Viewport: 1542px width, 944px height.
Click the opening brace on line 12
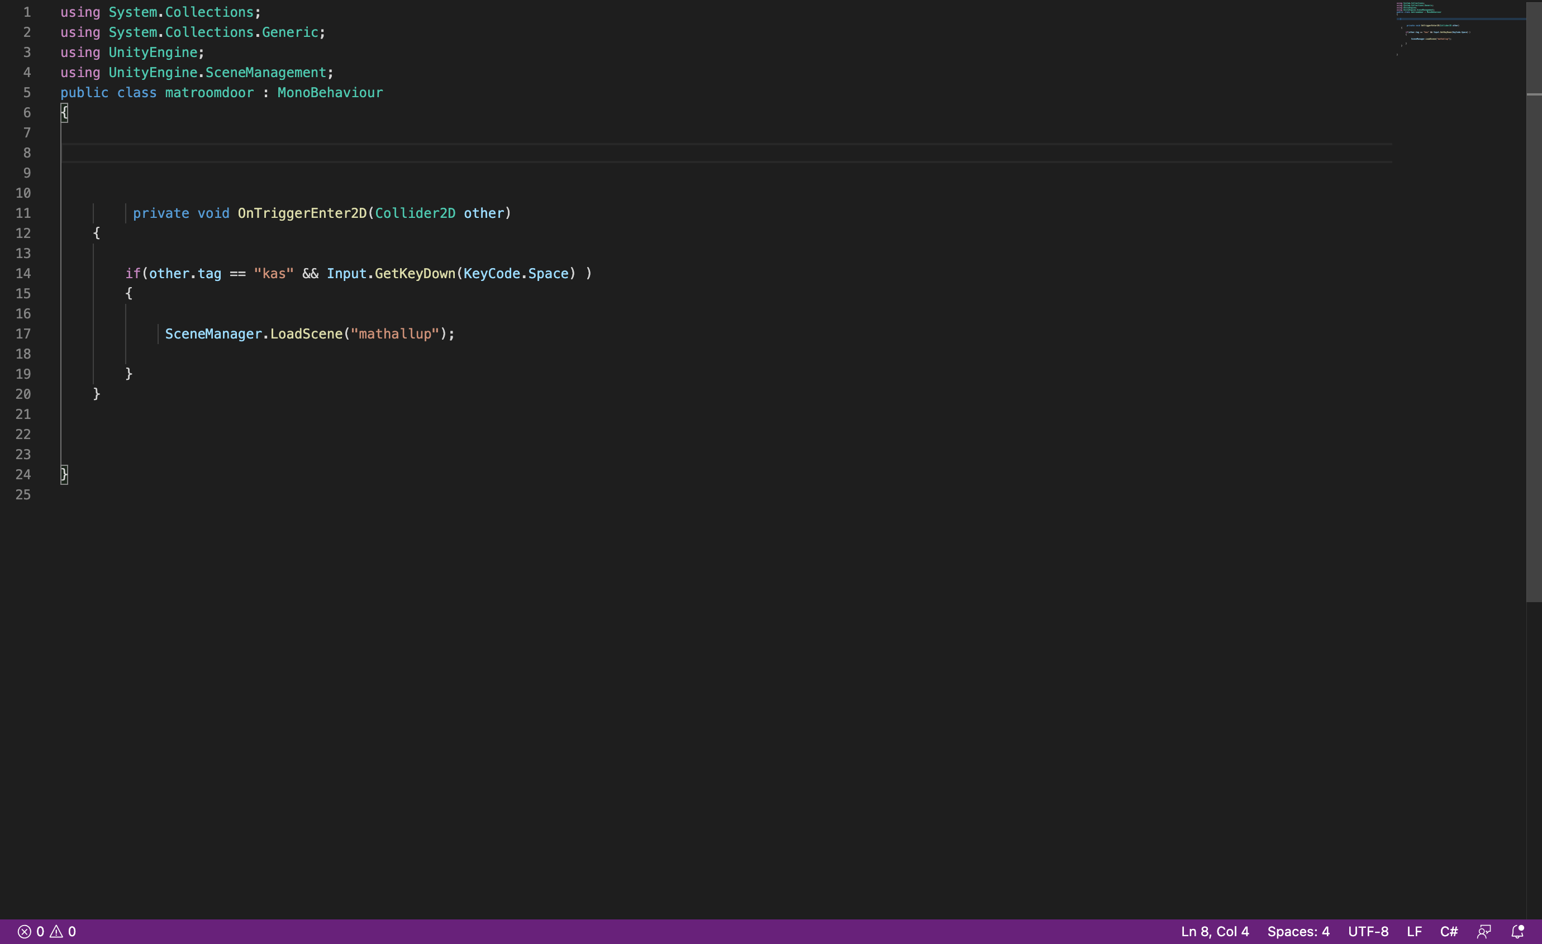tap(96, 233)
